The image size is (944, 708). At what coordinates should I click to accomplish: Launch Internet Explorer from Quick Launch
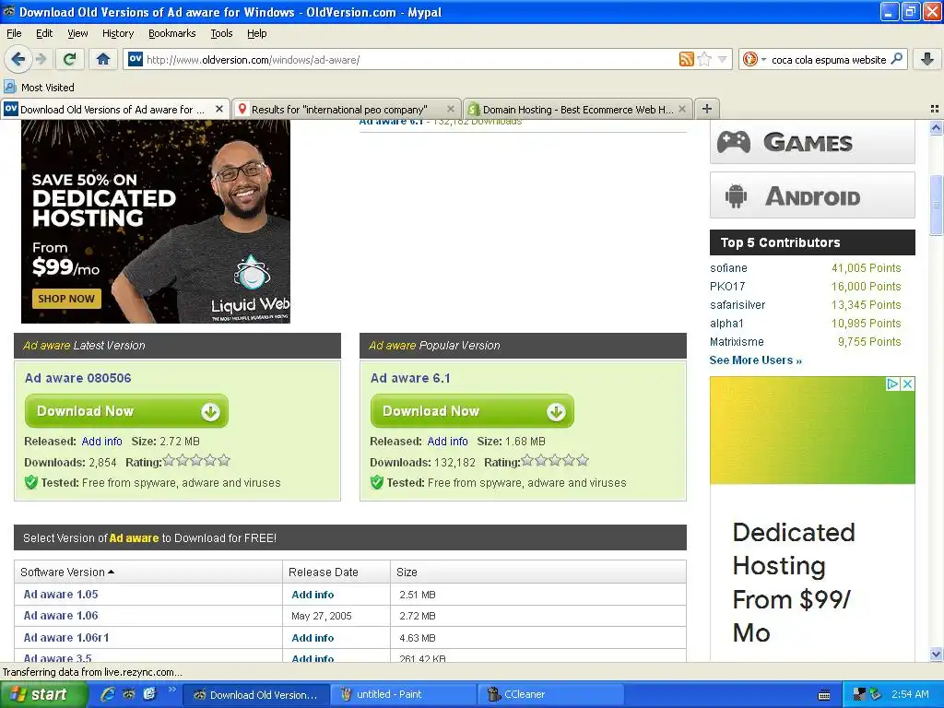(109, 694)
